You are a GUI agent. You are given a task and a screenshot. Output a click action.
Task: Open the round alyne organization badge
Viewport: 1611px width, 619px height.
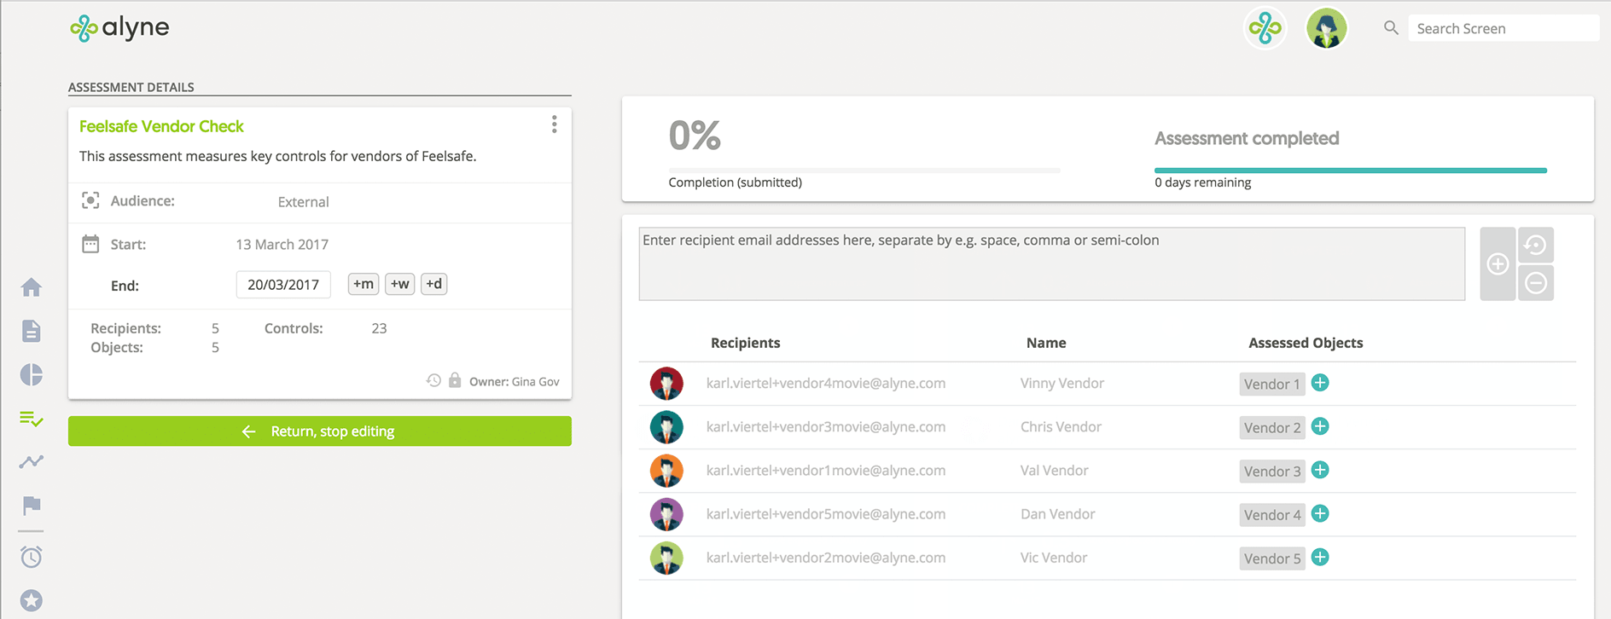click(1265, 29)
